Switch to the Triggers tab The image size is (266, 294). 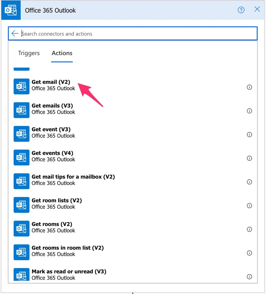[29, 53]
